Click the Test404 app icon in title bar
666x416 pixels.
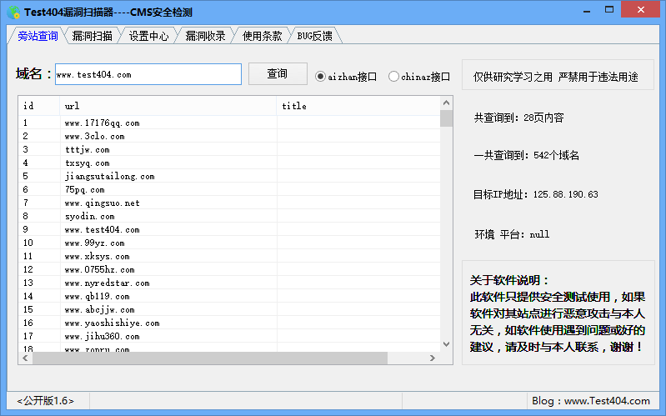pos(13,12)
